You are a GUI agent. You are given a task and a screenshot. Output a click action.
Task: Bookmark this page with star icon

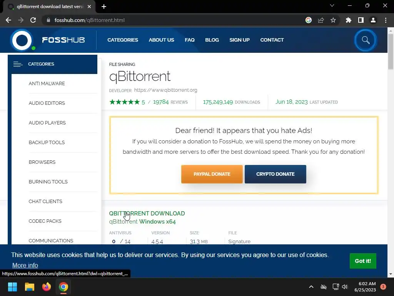click(333, 20)
